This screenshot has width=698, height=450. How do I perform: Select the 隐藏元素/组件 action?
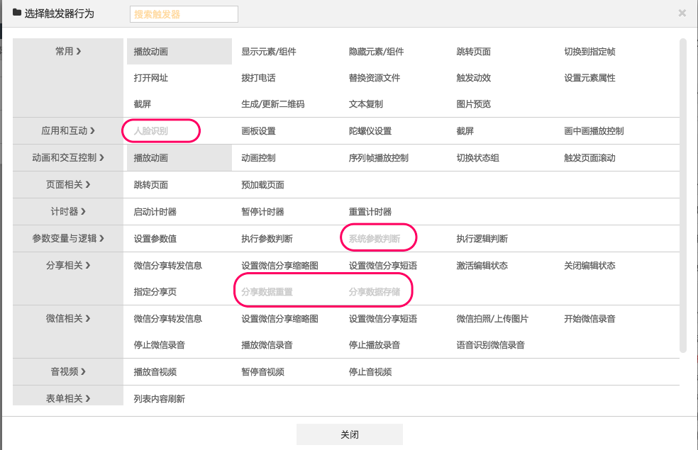point(376,52)
